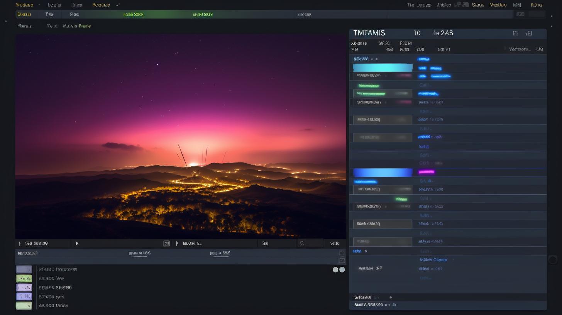Open the Wedaeo menu in top menu bar

pos(25,5)
